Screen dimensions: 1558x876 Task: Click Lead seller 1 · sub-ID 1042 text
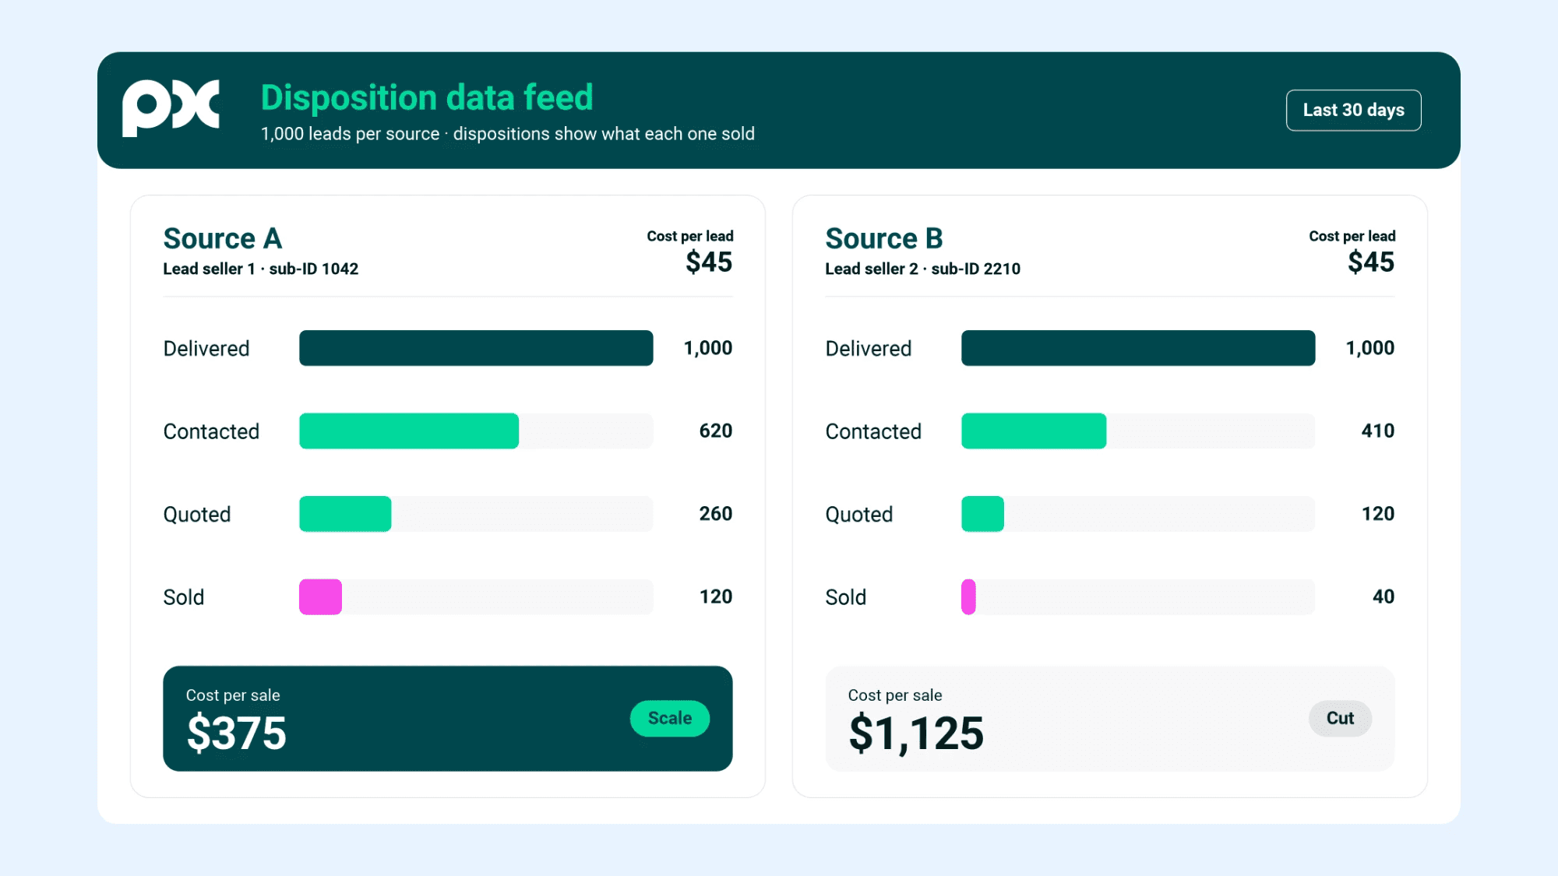[x=261, y=269]
